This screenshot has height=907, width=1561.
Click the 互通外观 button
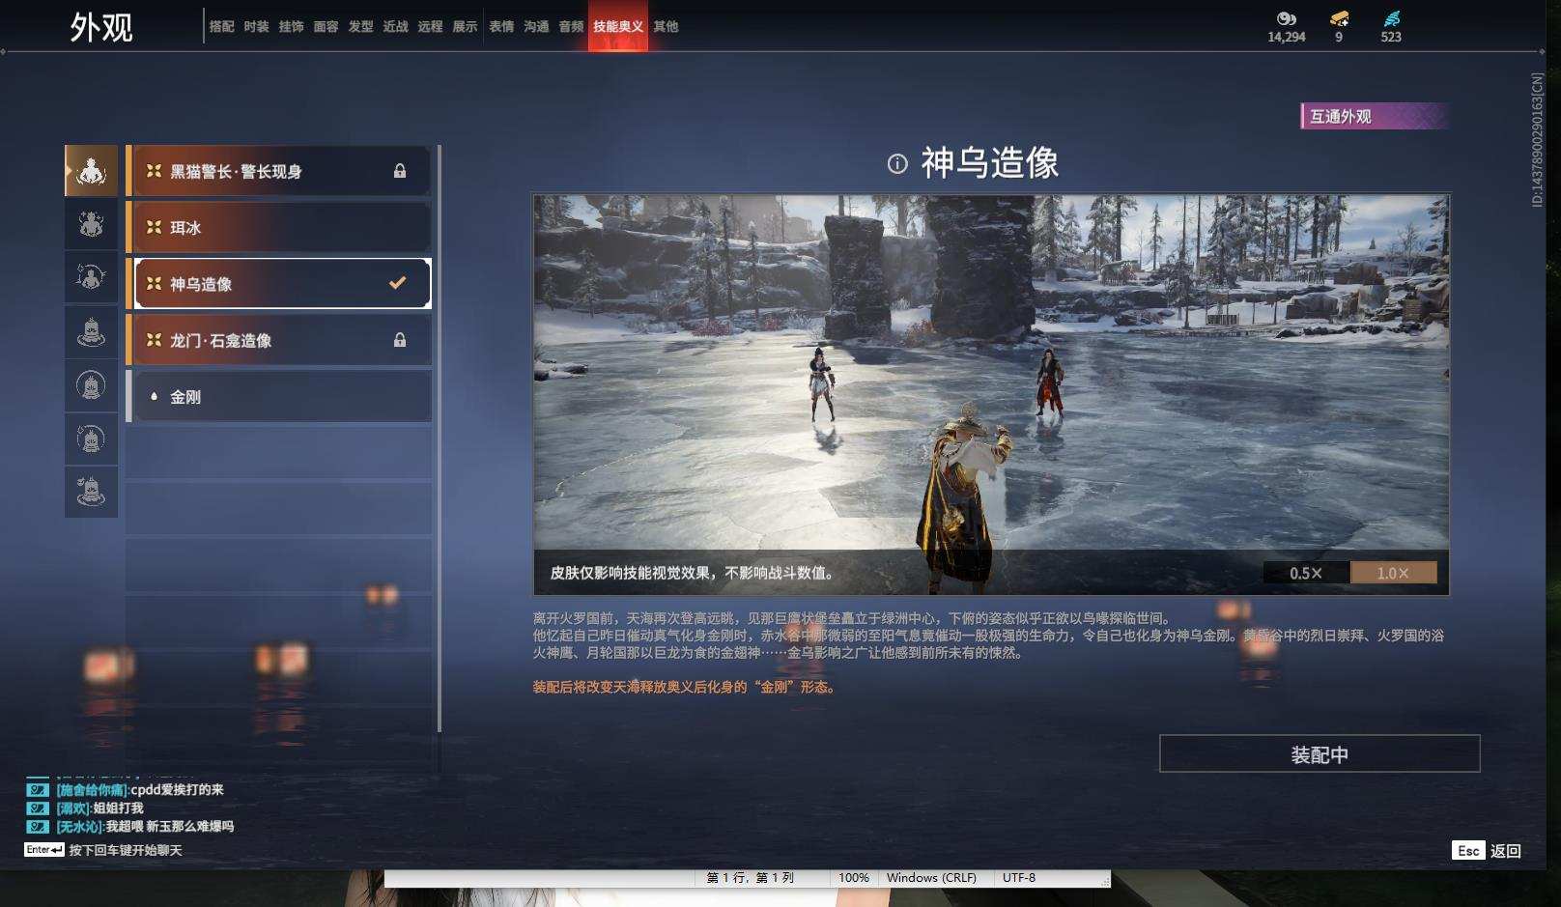pos(1375,116)
